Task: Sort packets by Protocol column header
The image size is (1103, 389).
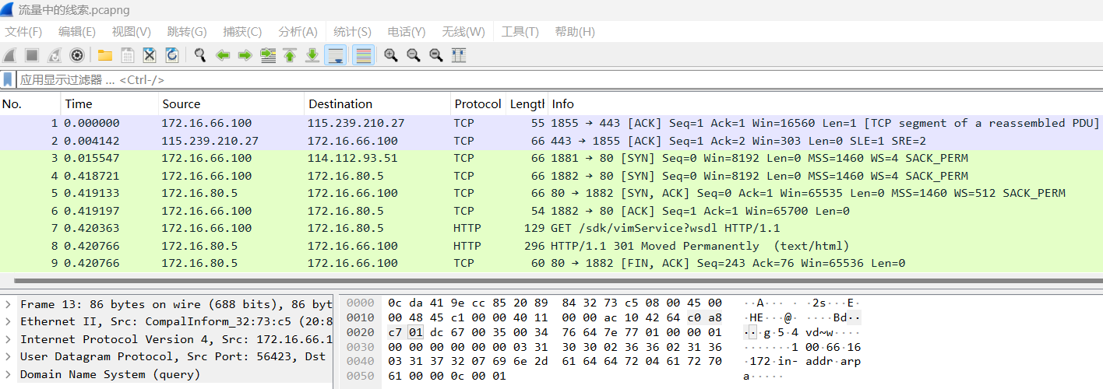Action: pos(477,104)
